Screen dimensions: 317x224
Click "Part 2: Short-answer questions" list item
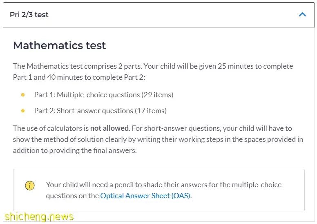tap(100, 111)
